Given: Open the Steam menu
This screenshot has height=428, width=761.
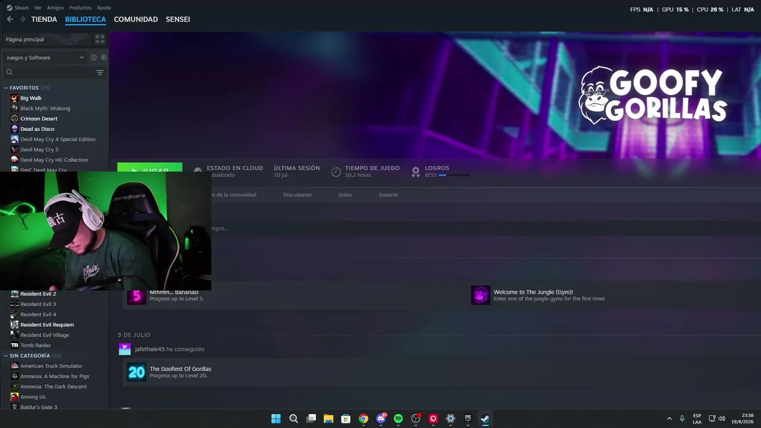Looking at the screenshot, I should point(21,8).
